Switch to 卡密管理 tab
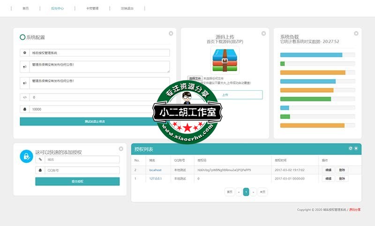 (x=92, y=8)
